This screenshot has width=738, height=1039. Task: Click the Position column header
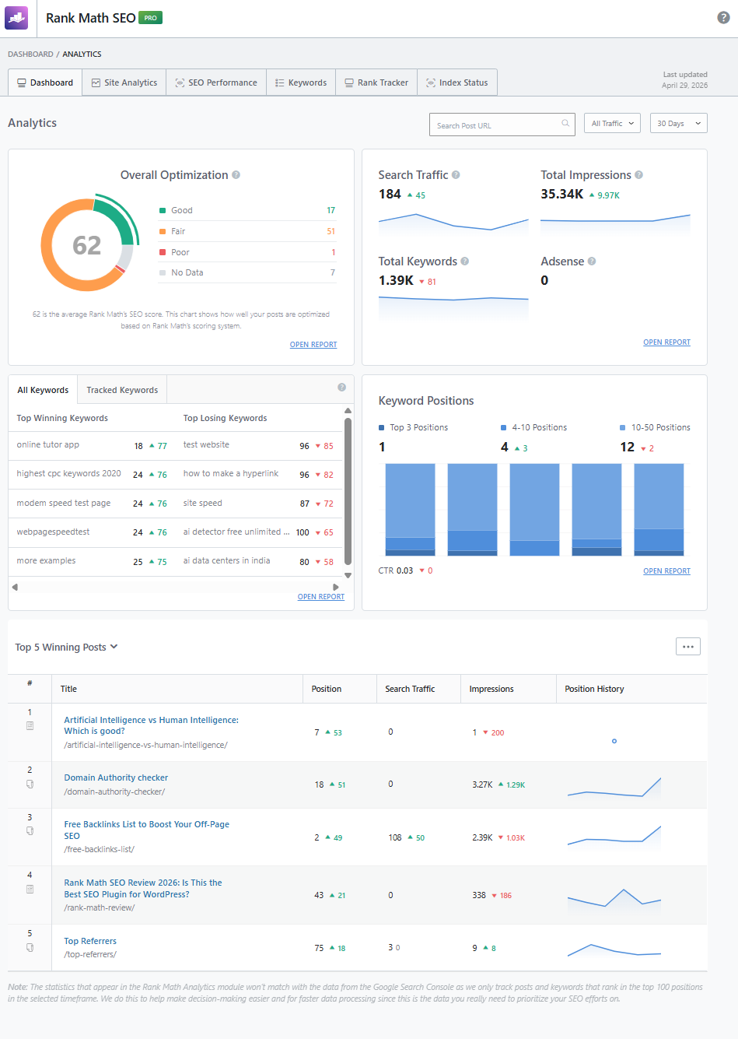click(327, 689)
